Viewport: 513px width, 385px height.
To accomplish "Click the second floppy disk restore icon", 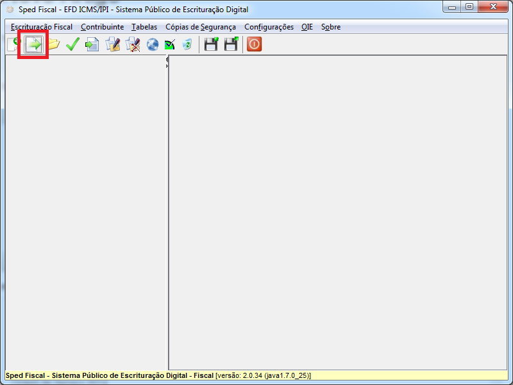I will coord(231,45).
